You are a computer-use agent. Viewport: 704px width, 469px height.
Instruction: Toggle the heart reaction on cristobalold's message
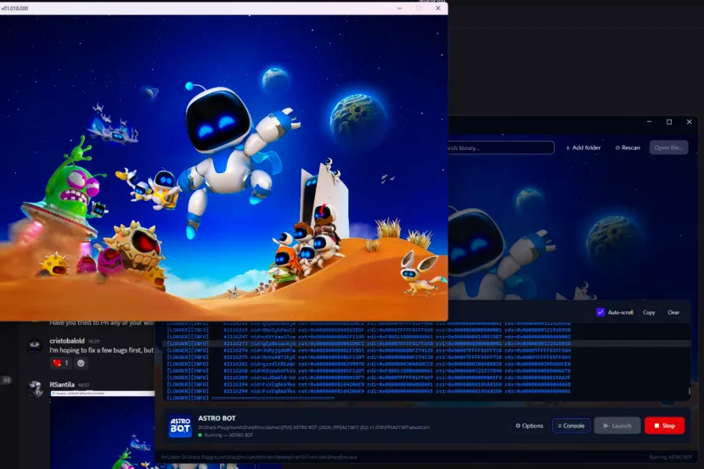click(60, 363)
